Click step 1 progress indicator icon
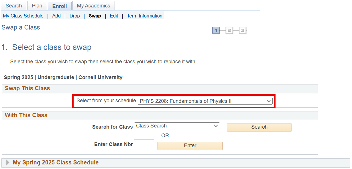Viewport: 352px width, 169px height. coord(216,30)
